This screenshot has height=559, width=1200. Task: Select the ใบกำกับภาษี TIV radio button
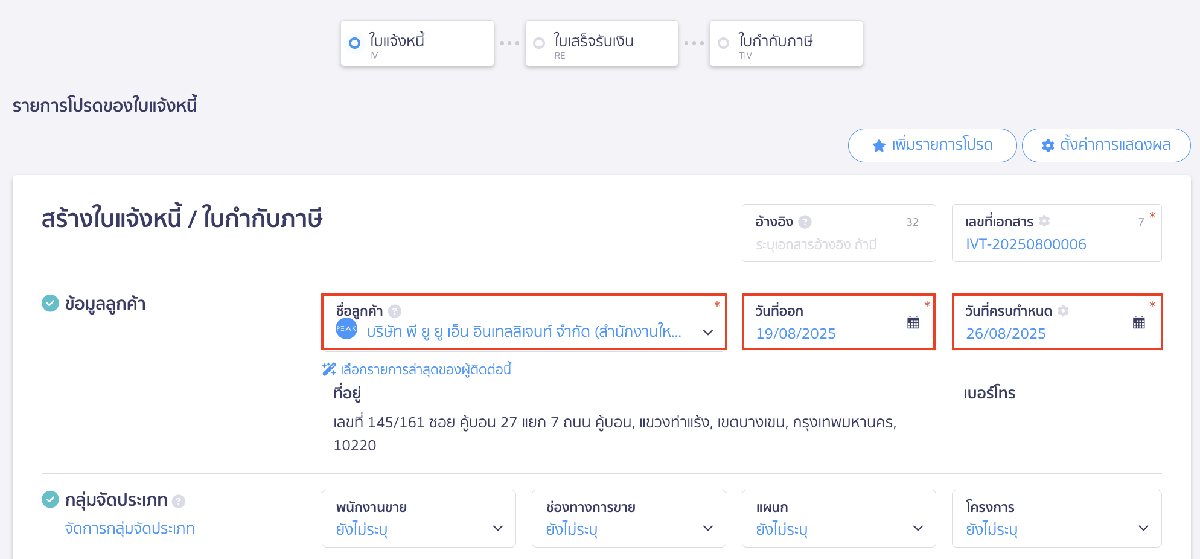tap(723, 43)
